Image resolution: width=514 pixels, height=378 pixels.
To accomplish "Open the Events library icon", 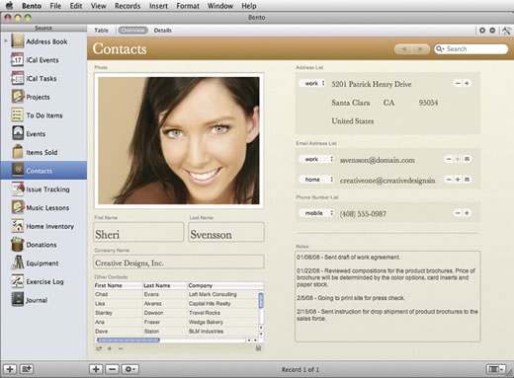I will (x=17, y=133).
